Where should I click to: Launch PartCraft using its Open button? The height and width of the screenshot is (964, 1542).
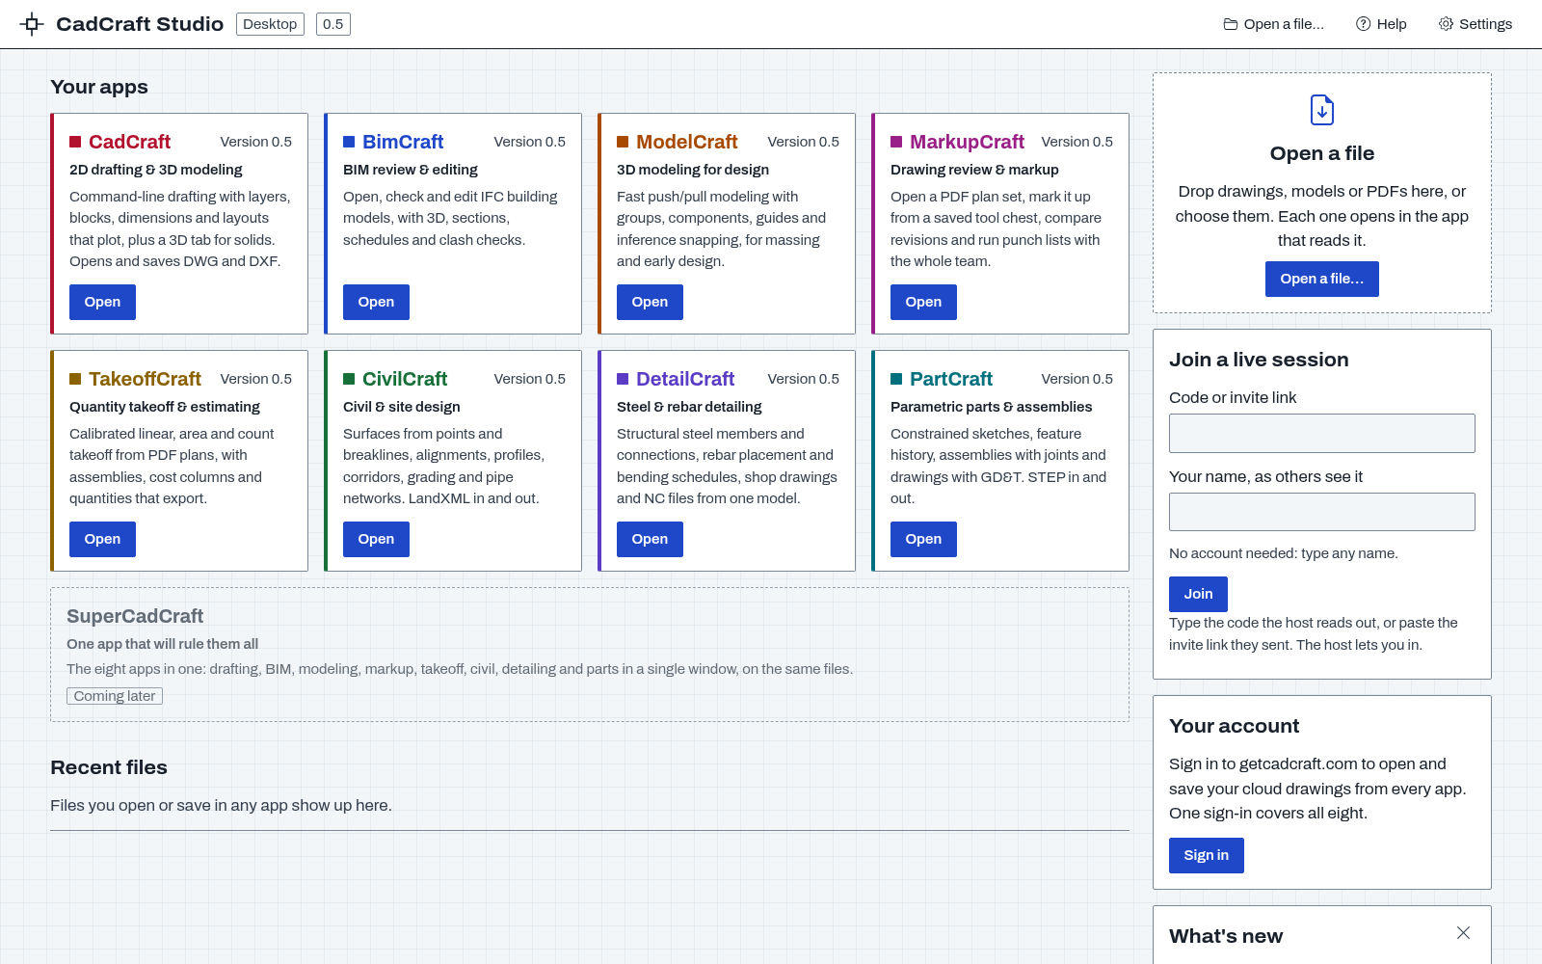coord(923,539)
